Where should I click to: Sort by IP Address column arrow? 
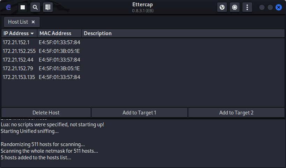[32, 33]
